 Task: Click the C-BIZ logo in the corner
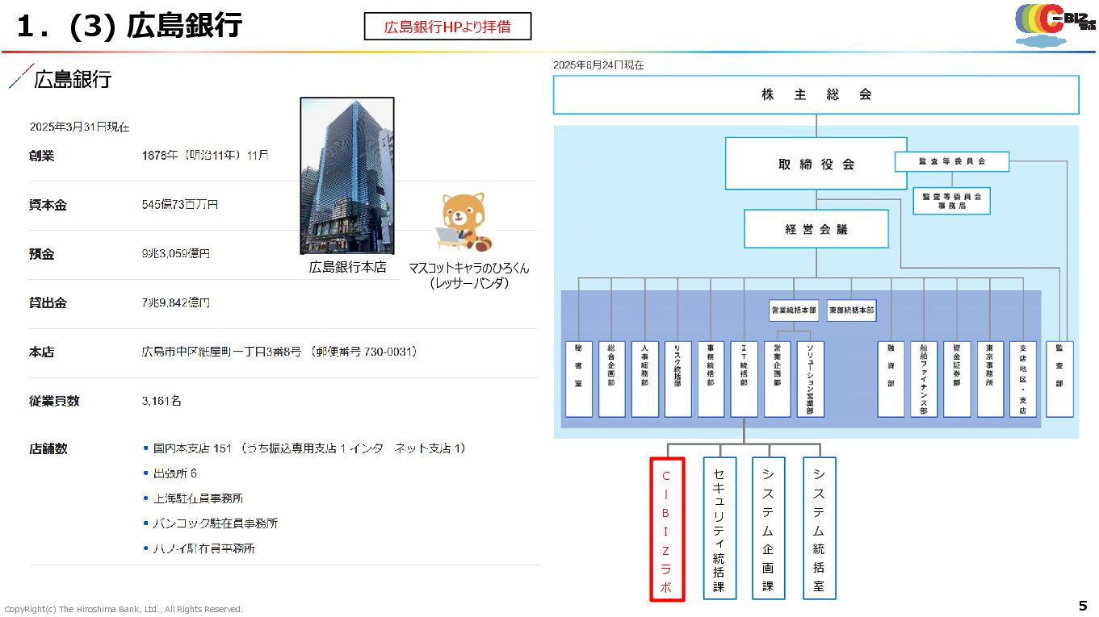pyautogui.click(x=1055, y=24)
